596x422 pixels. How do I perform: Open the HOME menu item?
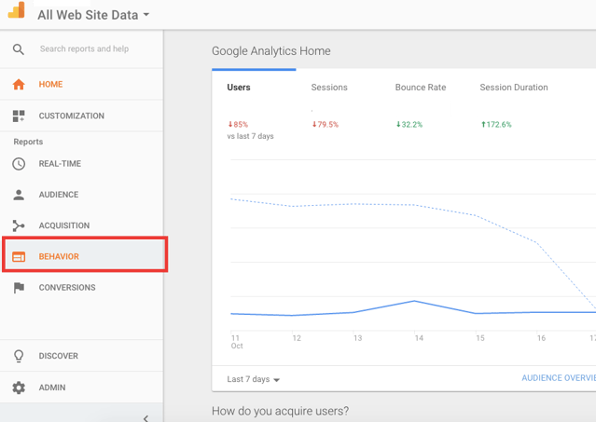click(x=82, y=84)
